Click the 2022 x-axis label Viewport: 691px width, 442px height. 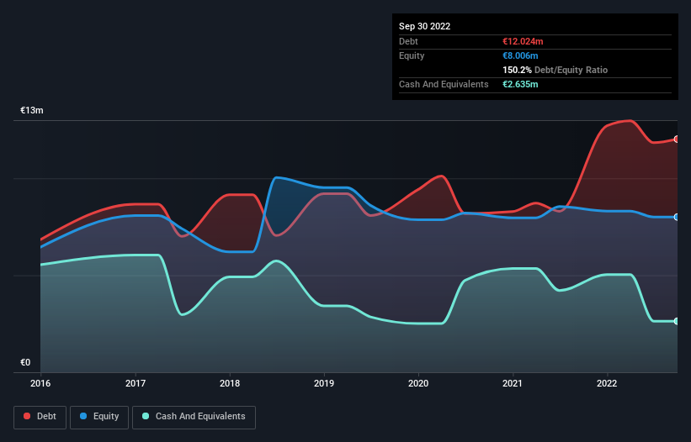point(607,383)
